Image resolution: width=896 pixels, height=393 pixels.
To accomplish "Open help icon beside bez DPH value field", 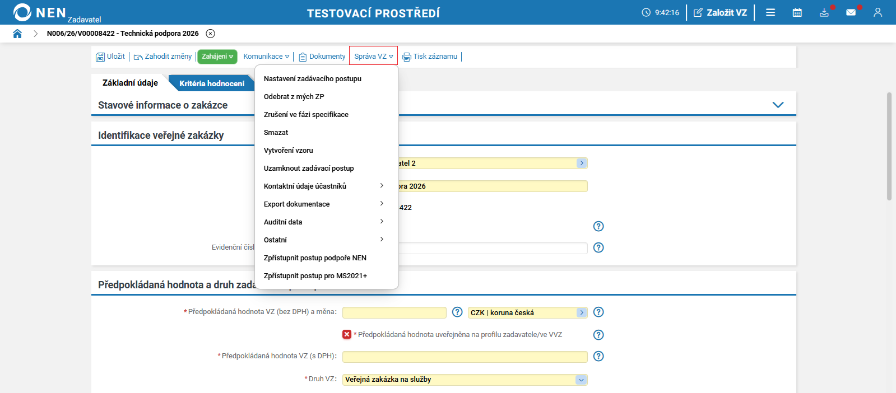I will click(x=457, y=312).
